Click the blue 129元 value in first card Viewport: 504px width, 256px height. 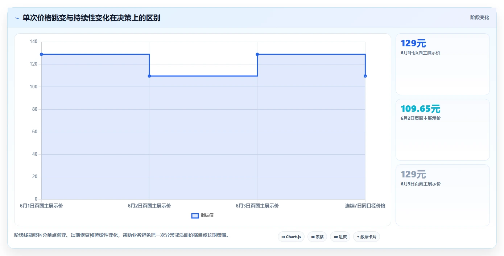coord(413,43)
